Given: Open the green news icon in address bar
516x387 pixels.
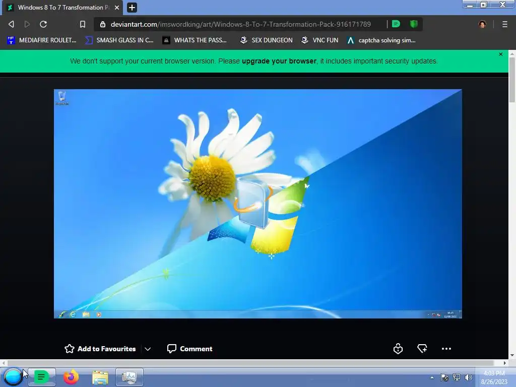Looking at the screenshot, I should (396, 24).
